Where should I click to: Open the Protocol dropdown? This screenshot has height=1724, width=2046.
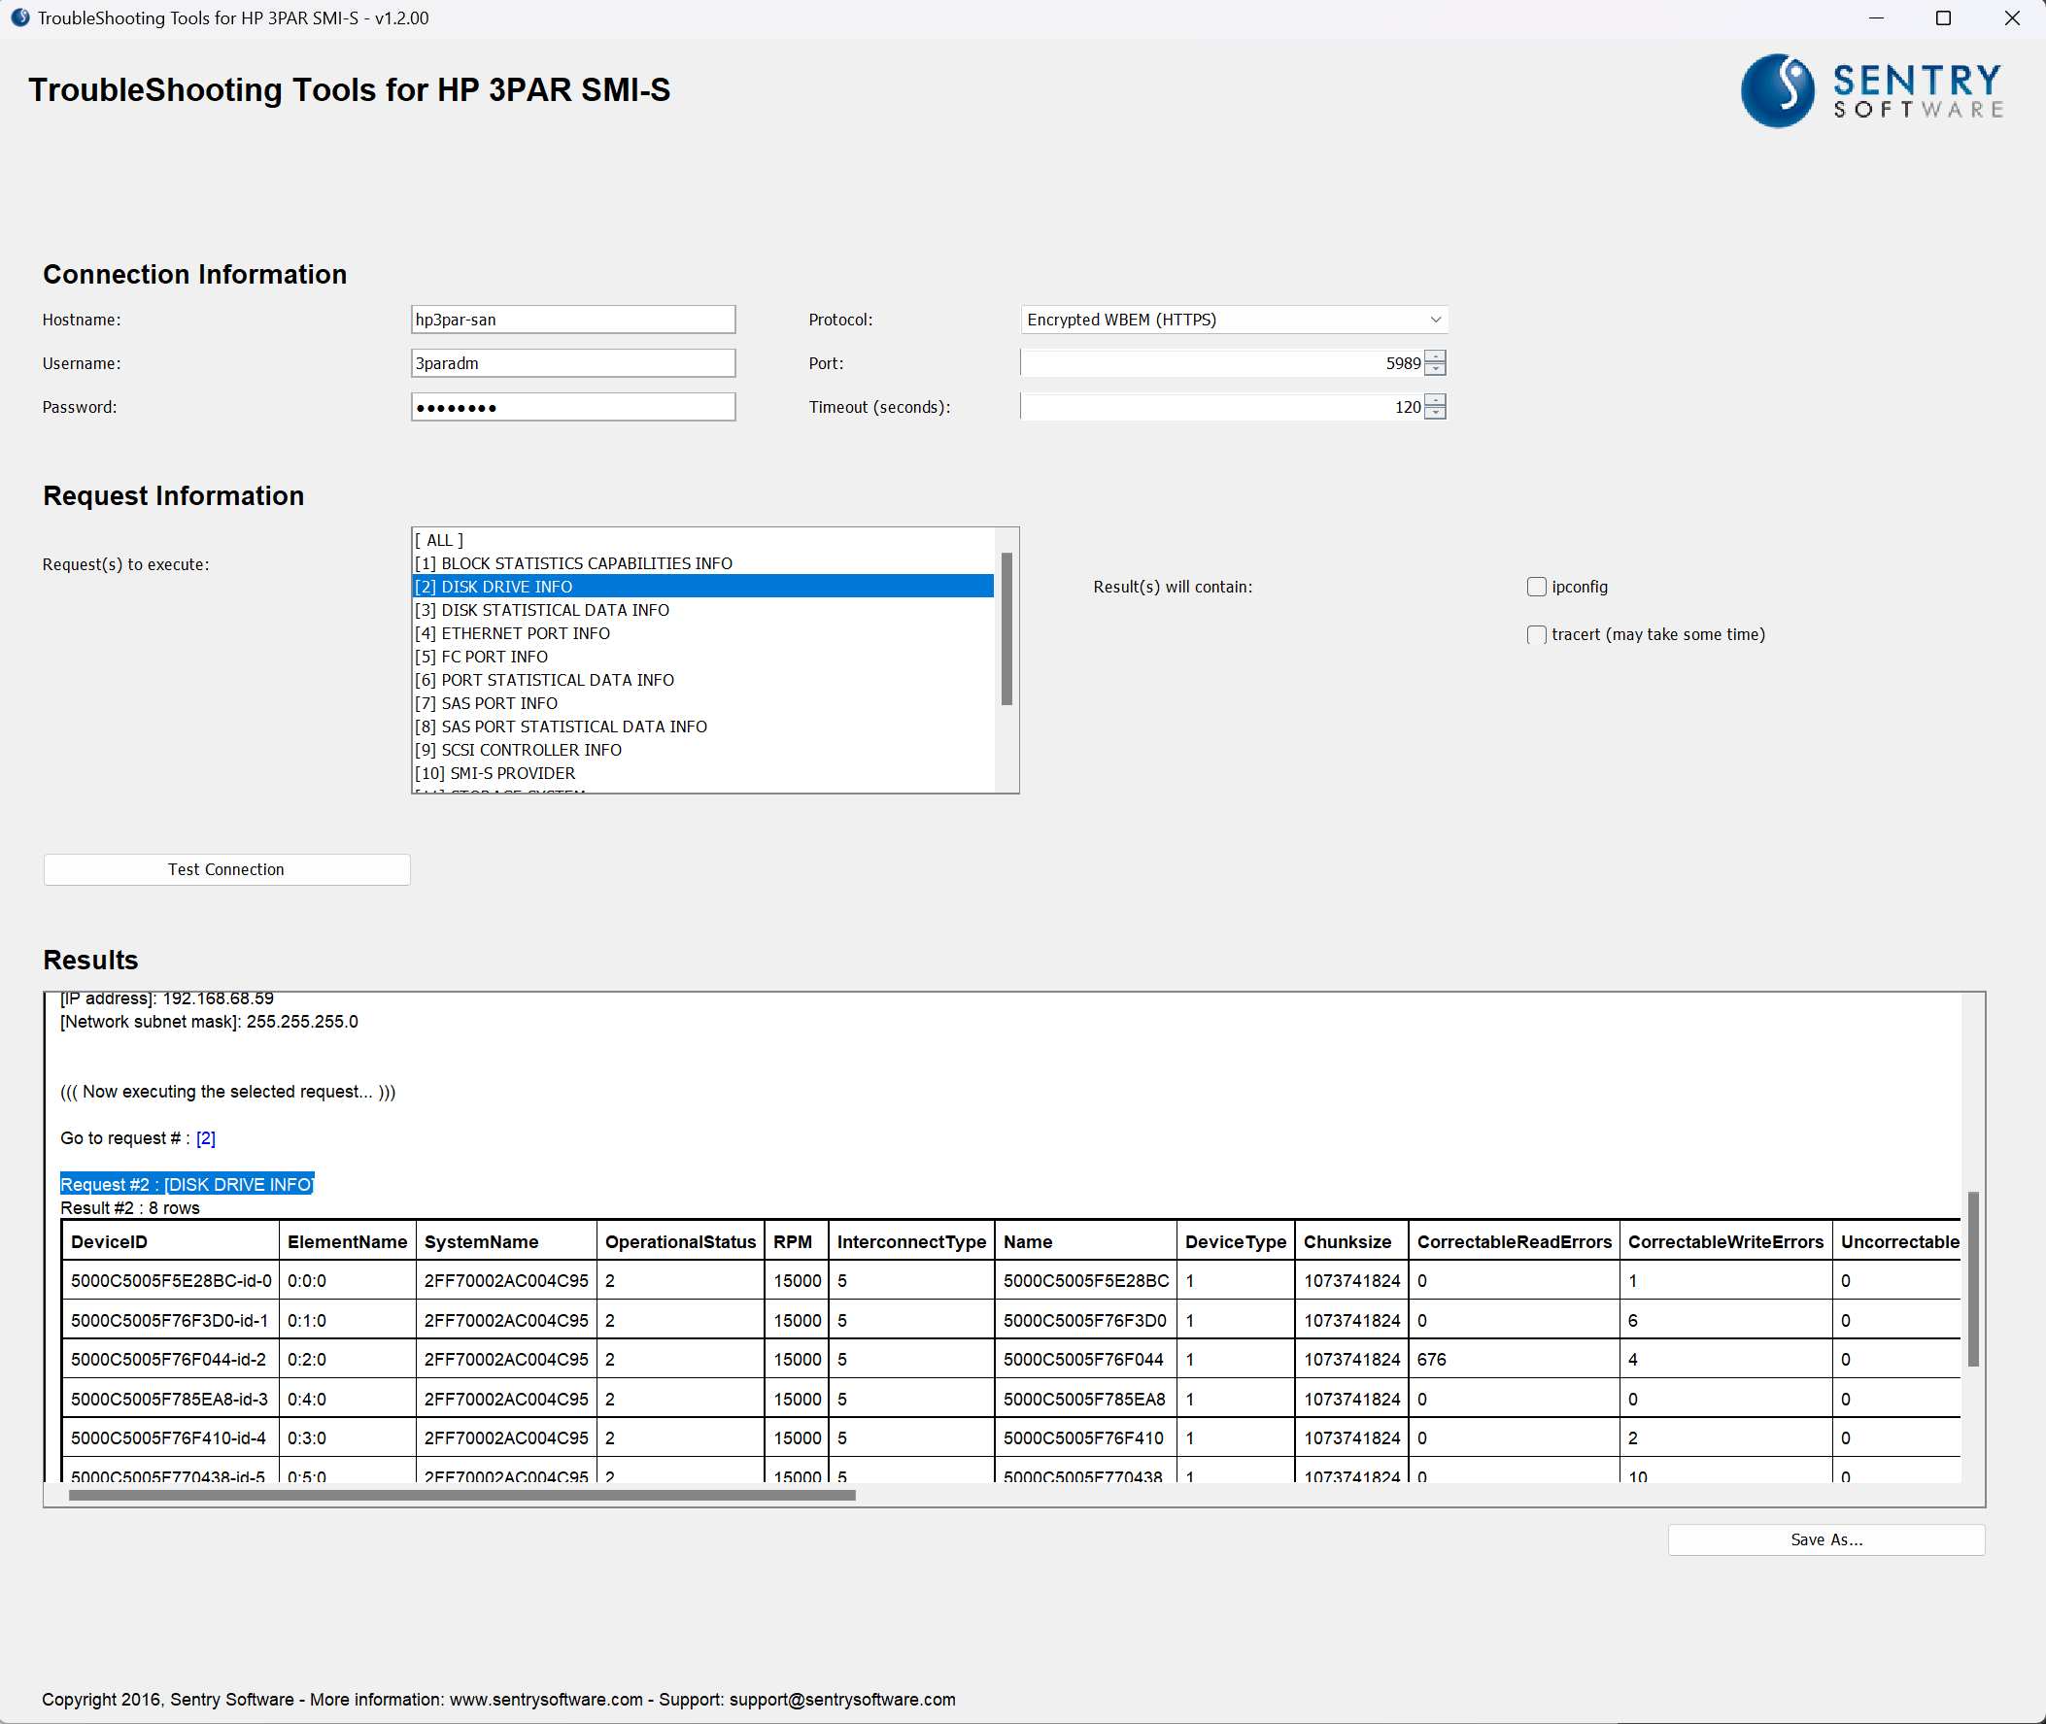(x=1433, y=319)
